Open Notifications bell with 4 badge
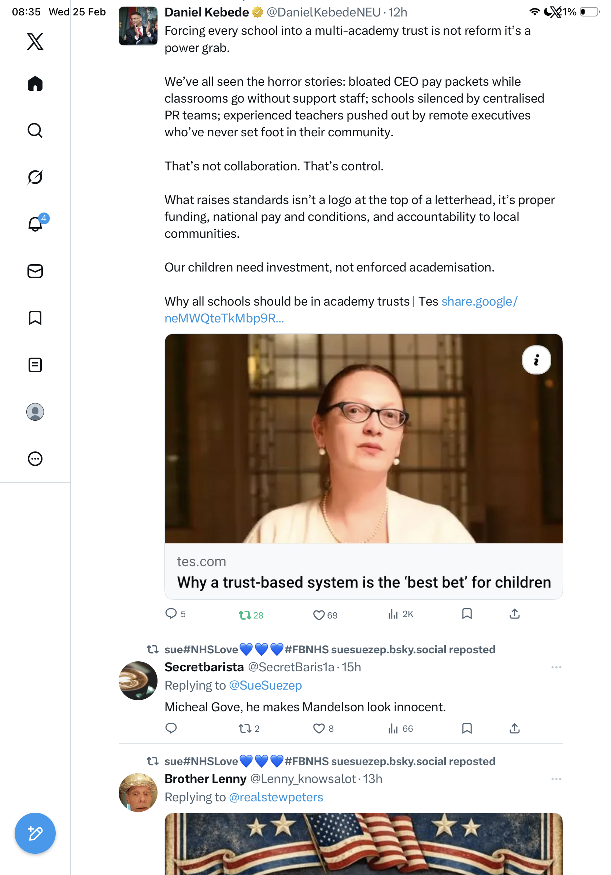Viewport: 611px width, 875px height. [35, 224]
